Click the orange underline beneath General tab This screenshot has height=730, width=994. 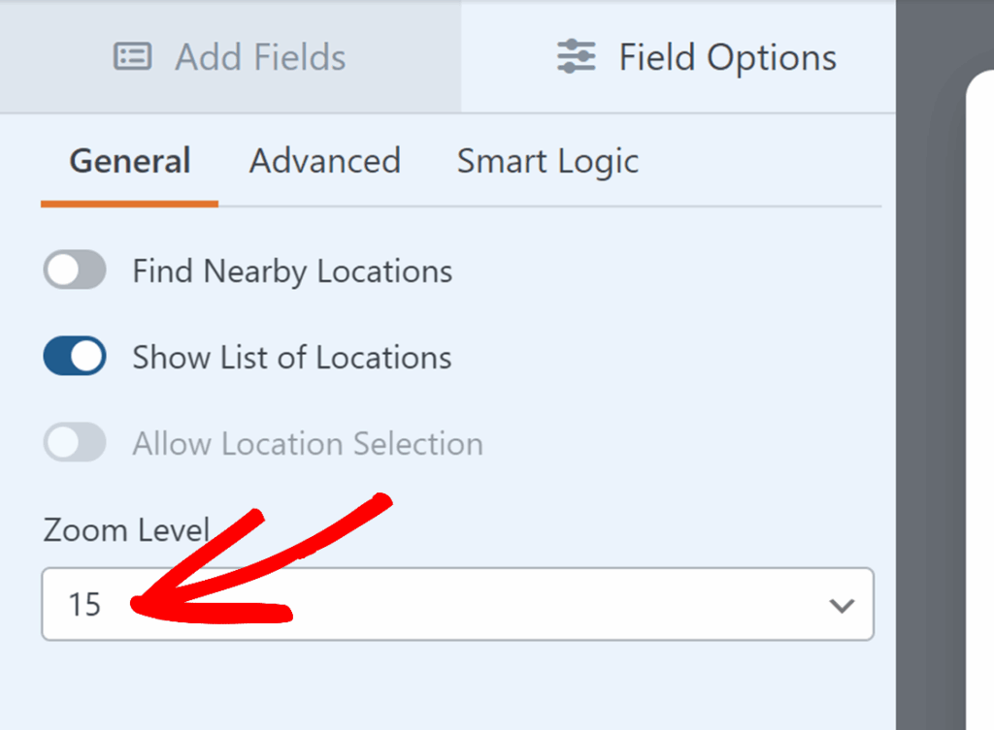[129, 205]
